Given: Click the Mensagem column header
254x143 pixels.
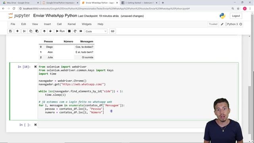Looking at the screenshot, I should [87, 41].
